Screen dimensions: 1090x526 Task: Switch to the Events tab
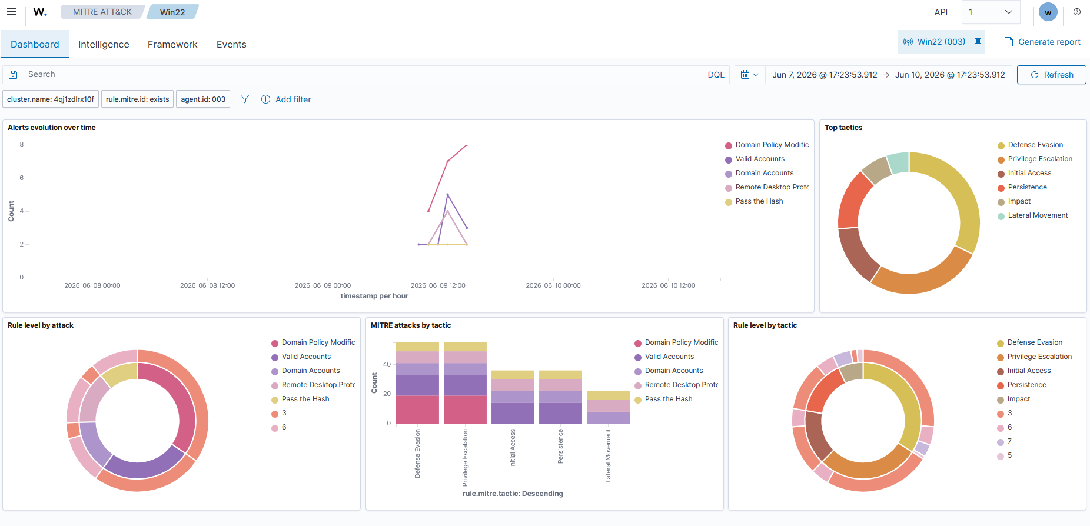tap(231, 44)
